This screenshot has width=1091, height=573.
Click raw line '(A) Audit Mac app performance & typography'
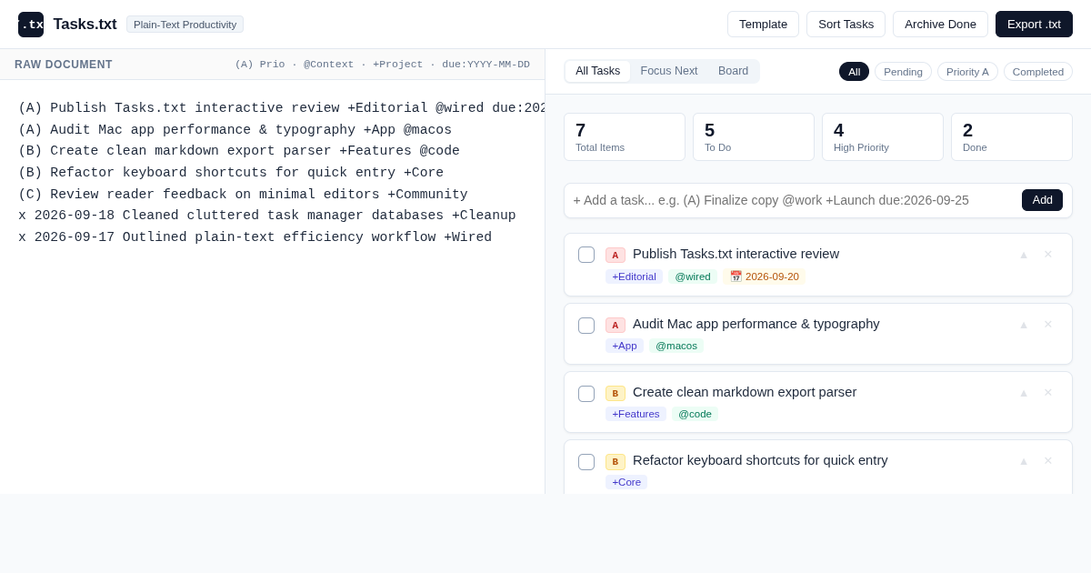point(235,130)
